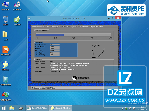Launch DiskGenius from the desktop
This screenshot has width=149, height=111.
tap(6, 51)
